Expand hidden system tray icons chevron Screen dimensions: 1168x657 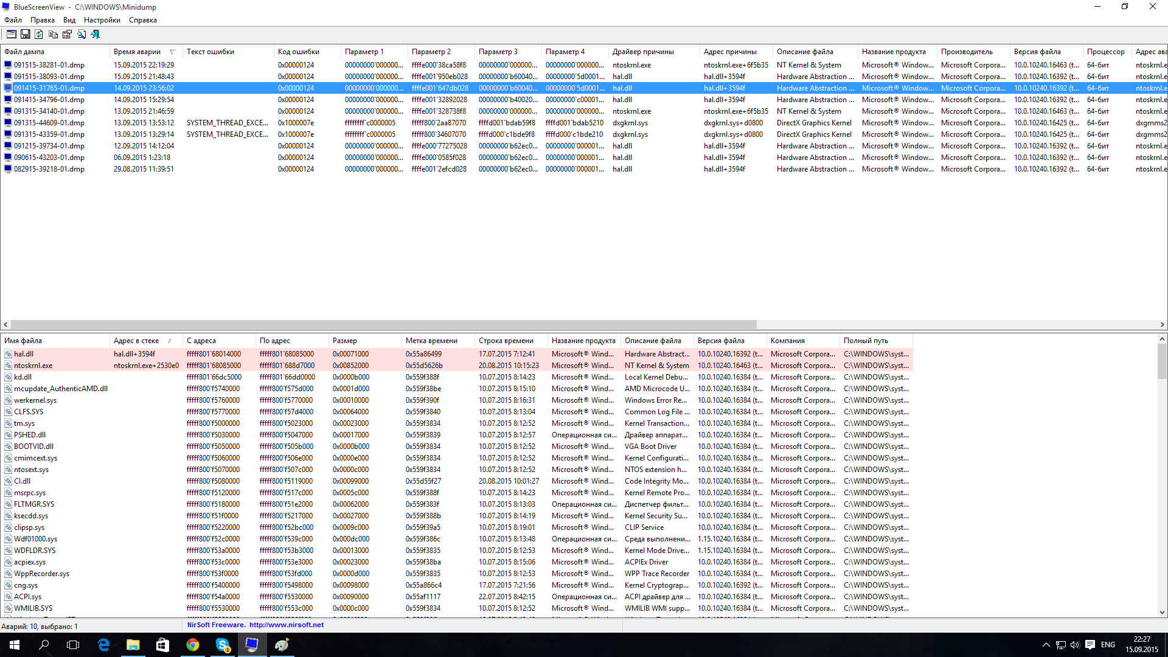click(x=1046, y=645)
